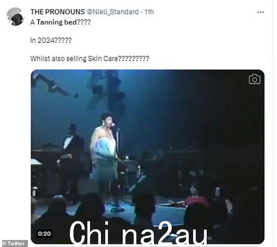Click the © Twitter credit label
277x247 pixels.
click(x=14, y=244)
